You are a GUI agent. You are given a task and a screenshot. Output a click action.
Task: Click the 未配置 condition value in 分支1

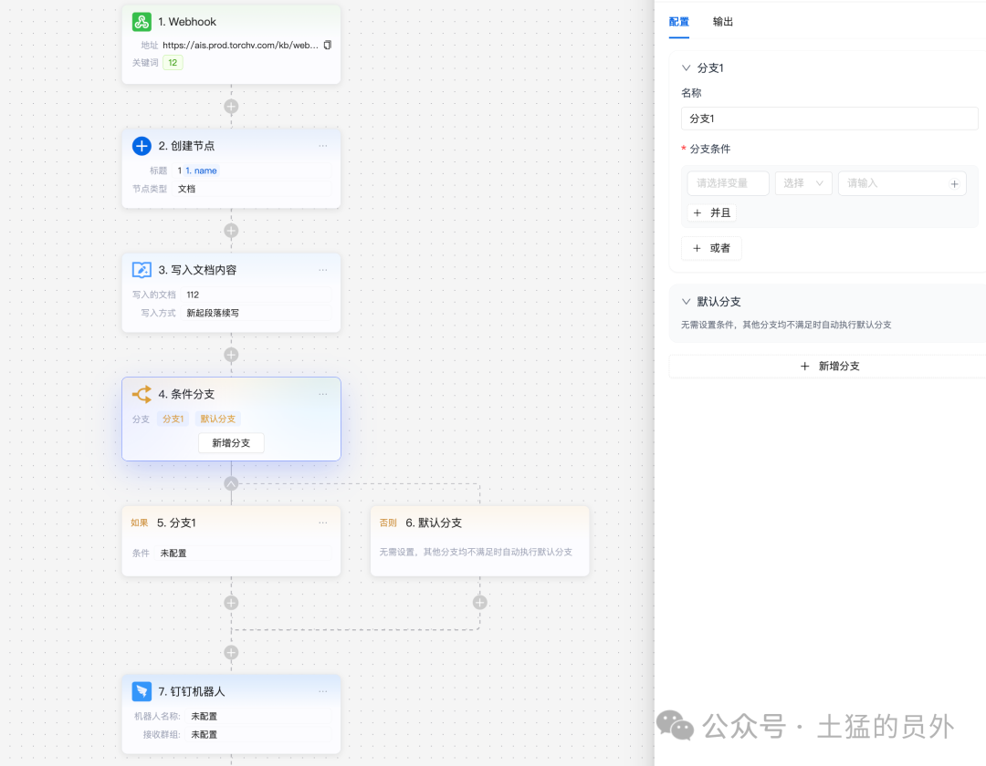pyautogui.click(x=173, y=554)
